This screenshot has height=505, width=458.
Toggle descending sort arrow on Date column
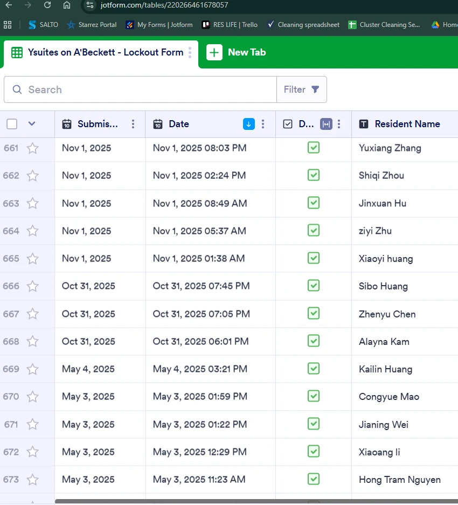(248, 124)
